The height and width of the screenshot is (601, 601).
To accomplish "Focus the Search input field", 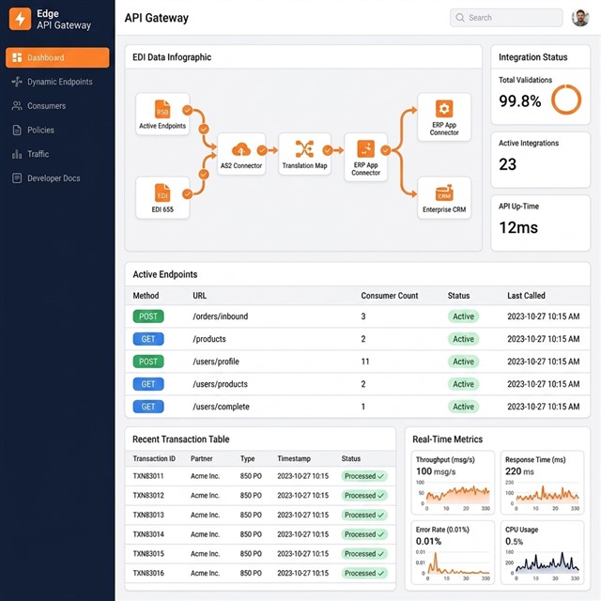I will (x=506, y=18).
